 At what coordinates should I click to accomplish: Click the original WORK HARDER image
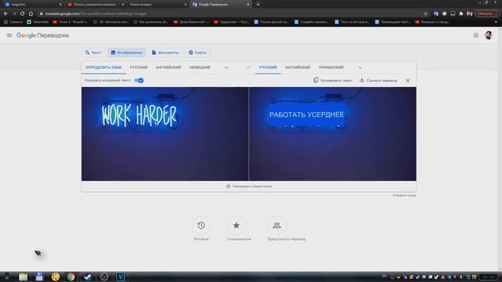pyautogui.click(x=165, y=134)
